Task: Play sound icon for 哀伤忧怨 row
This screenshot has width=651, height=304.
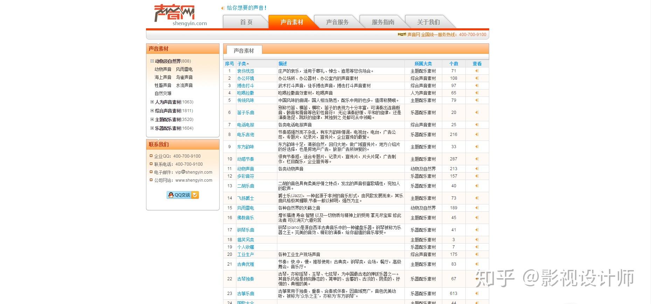Action: [x=477, y=71]
